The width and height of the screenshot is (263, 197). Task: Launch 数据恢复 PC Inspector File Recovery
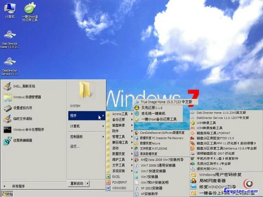point(162,138)
